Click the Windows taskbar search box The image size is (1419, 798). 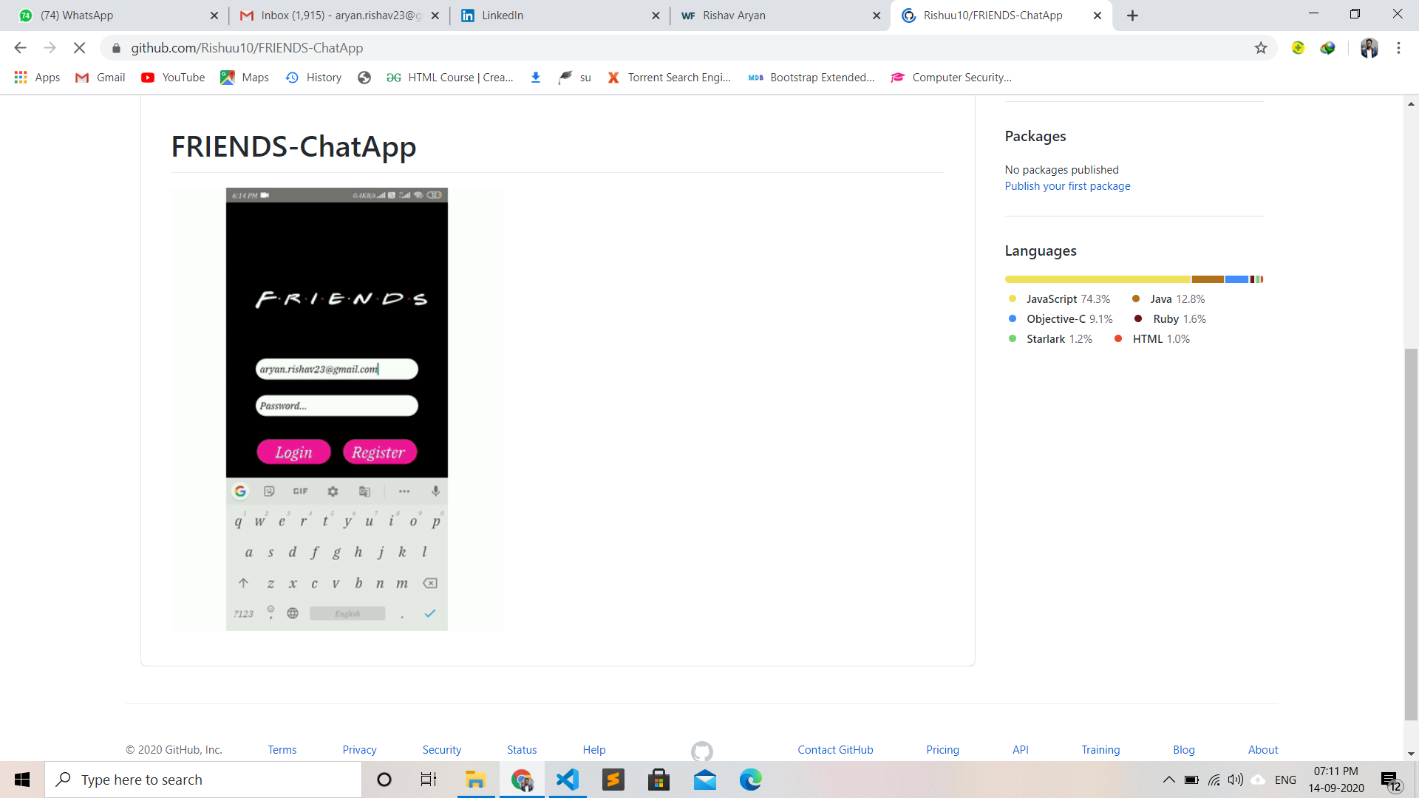tap(203, 780)
